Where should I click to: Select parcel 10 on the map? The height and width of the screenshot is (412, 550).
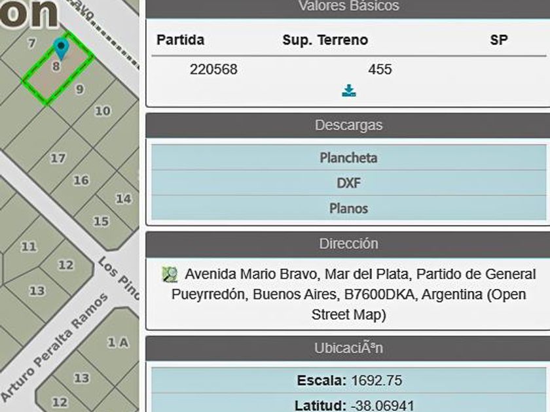[103, 111]
